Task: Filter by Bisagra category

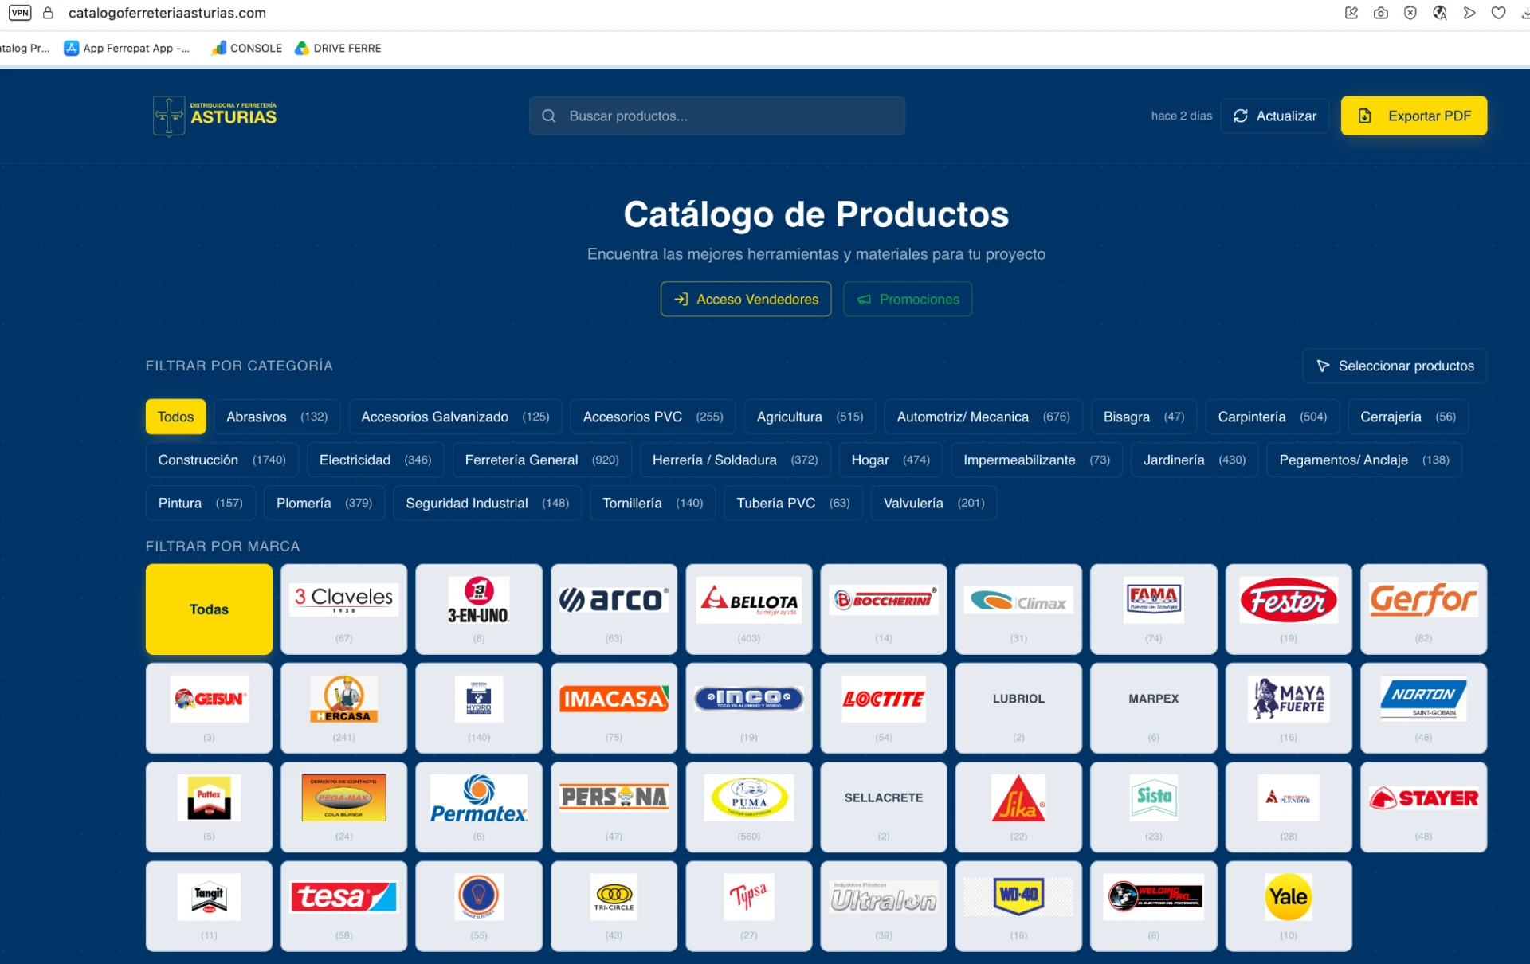Action: [x=1144, y=417]
